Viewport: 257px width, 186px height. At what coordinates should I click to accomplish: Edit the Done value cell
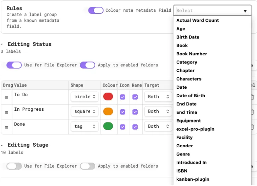pos(40,127)
